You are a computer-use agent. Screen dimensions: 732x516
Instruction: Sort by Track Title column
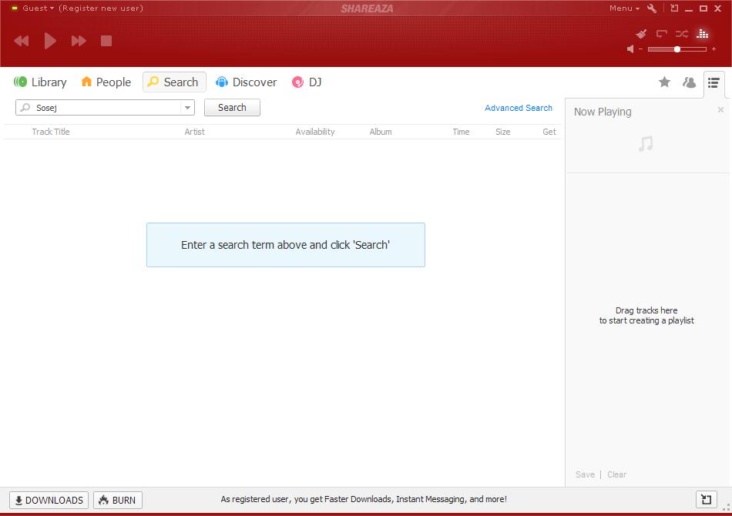(51, 132)
